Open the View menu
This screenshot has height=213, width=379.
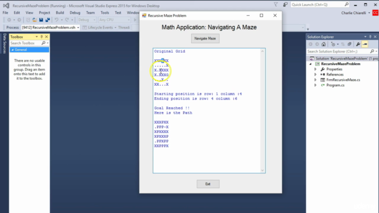click(29, 12)
